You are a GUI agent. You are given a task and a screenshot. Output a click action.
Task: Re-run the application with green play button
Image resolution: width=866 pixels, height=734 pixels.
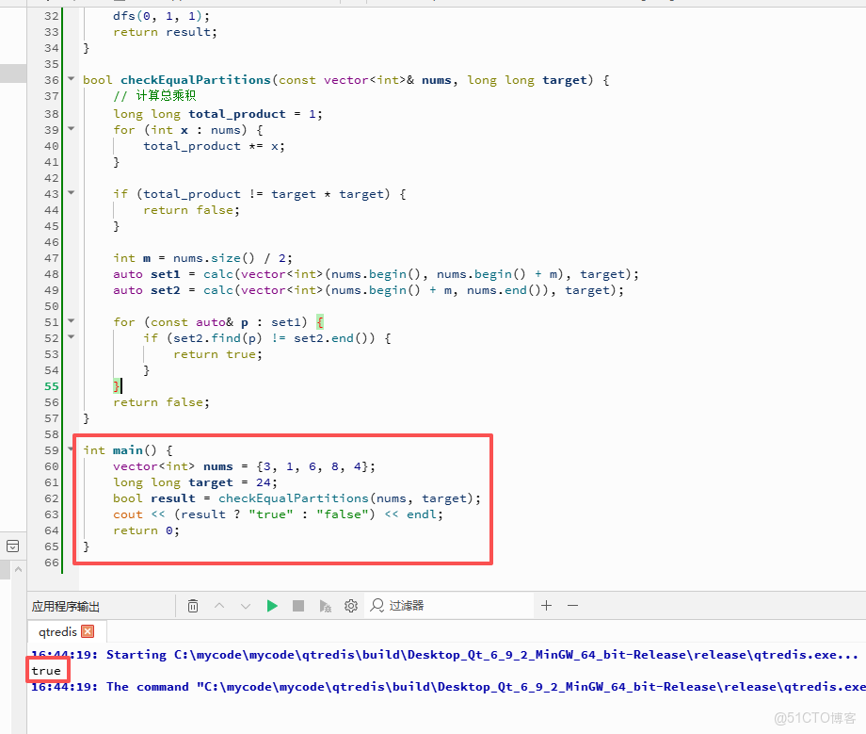[272, 606]
